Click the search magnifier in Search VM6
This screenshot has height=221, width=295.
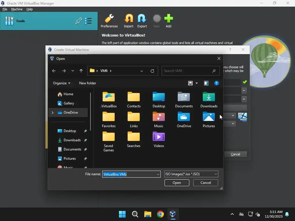tap(214, 71)
